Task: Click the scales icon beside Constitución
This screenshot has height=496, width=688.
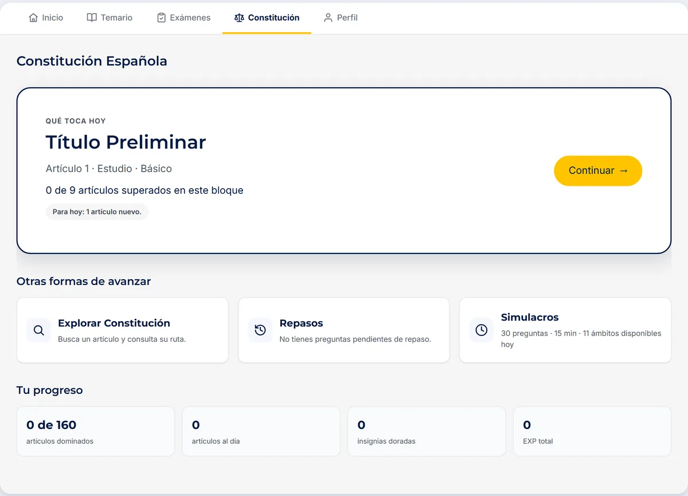Action: coord(239,18)
